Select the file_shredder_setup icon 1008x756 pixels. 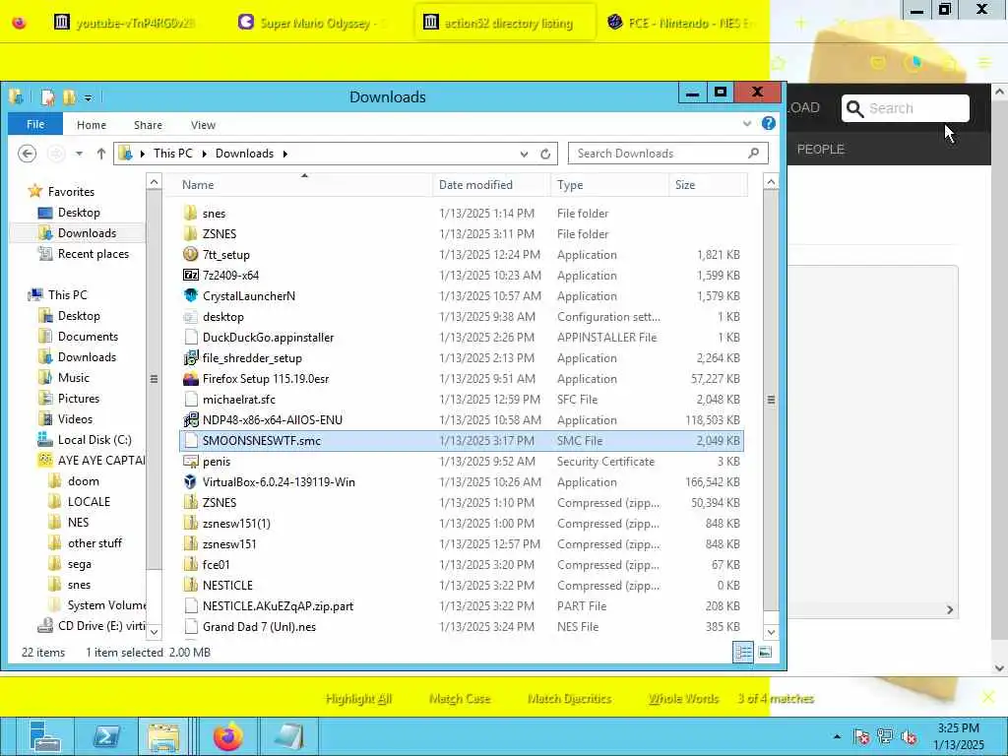tap(190, 358)
